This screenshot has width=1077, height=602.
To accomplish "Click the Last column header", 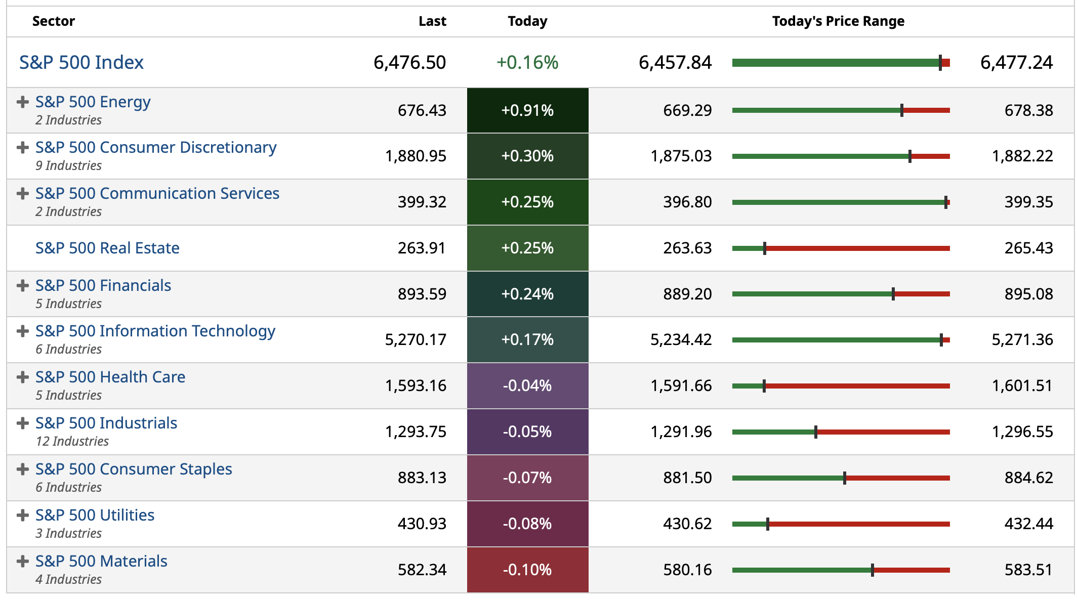I will (432, 21).
